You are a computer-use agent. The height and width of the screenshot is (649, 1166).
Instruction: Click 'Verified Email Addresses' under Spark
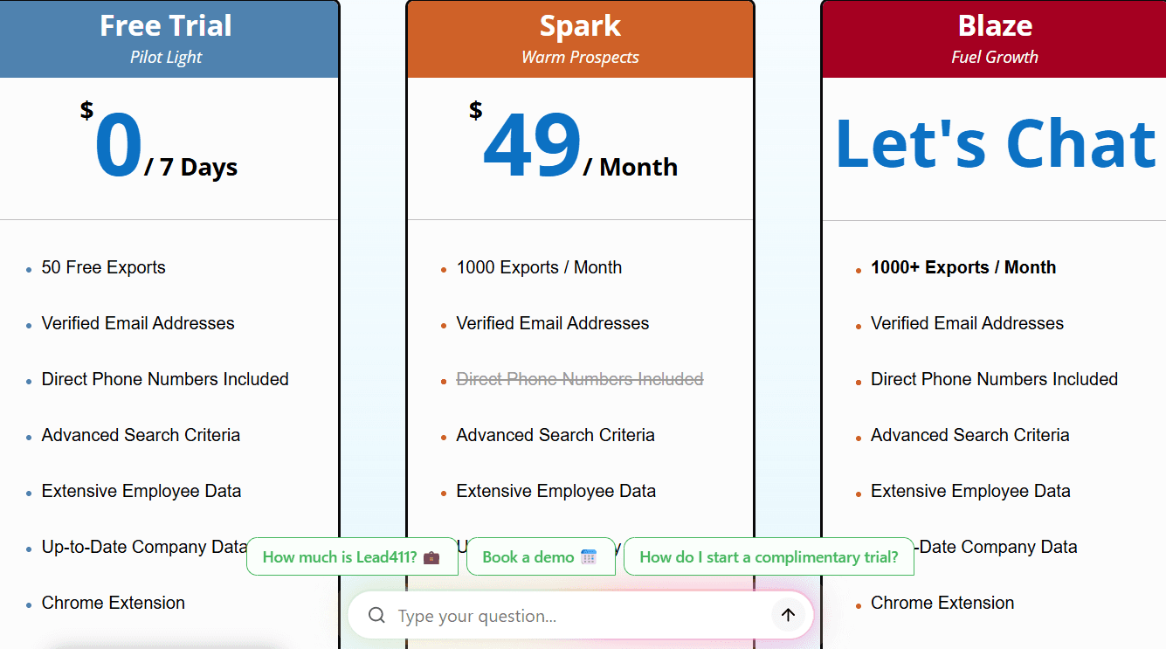coord(552,323)
